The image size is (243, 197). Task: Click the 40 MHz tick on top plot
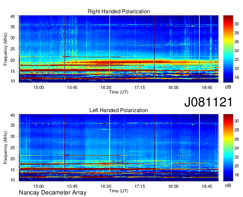[13, 16]
